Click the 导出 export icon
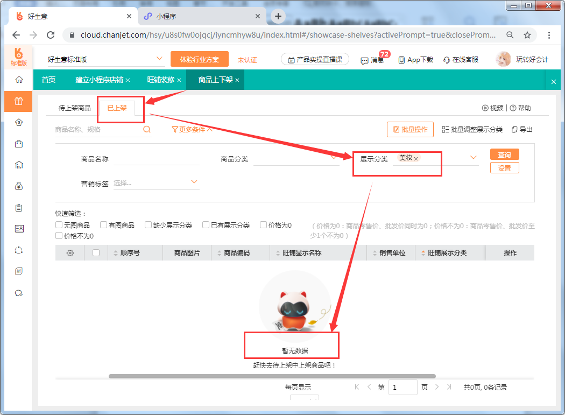Image resolution: width=565 pixels, height=415 pixels. coord(522,129)
